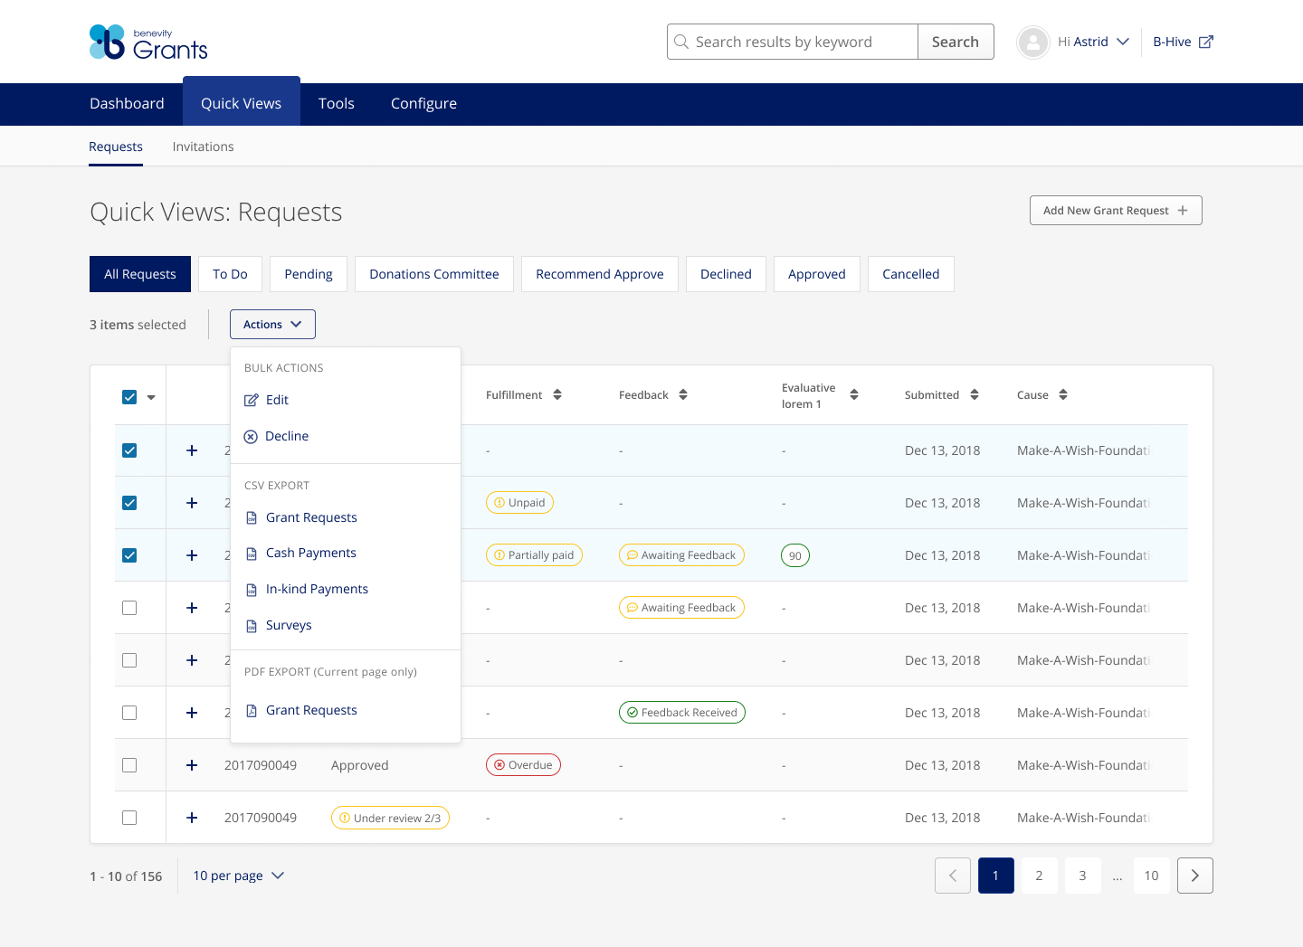Image resolution: width=1303 pixels, height=947 pixels.
Task: Open the Actions dropdown
Action: [272, 324]
